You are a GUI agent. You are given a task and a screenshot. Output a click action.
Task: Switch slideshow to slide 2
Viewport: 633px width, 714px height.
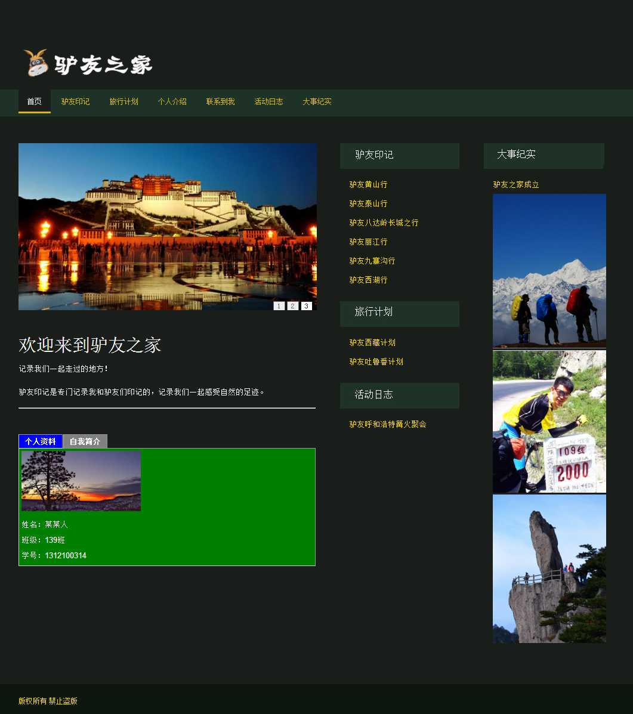click(x=292, y=306)
